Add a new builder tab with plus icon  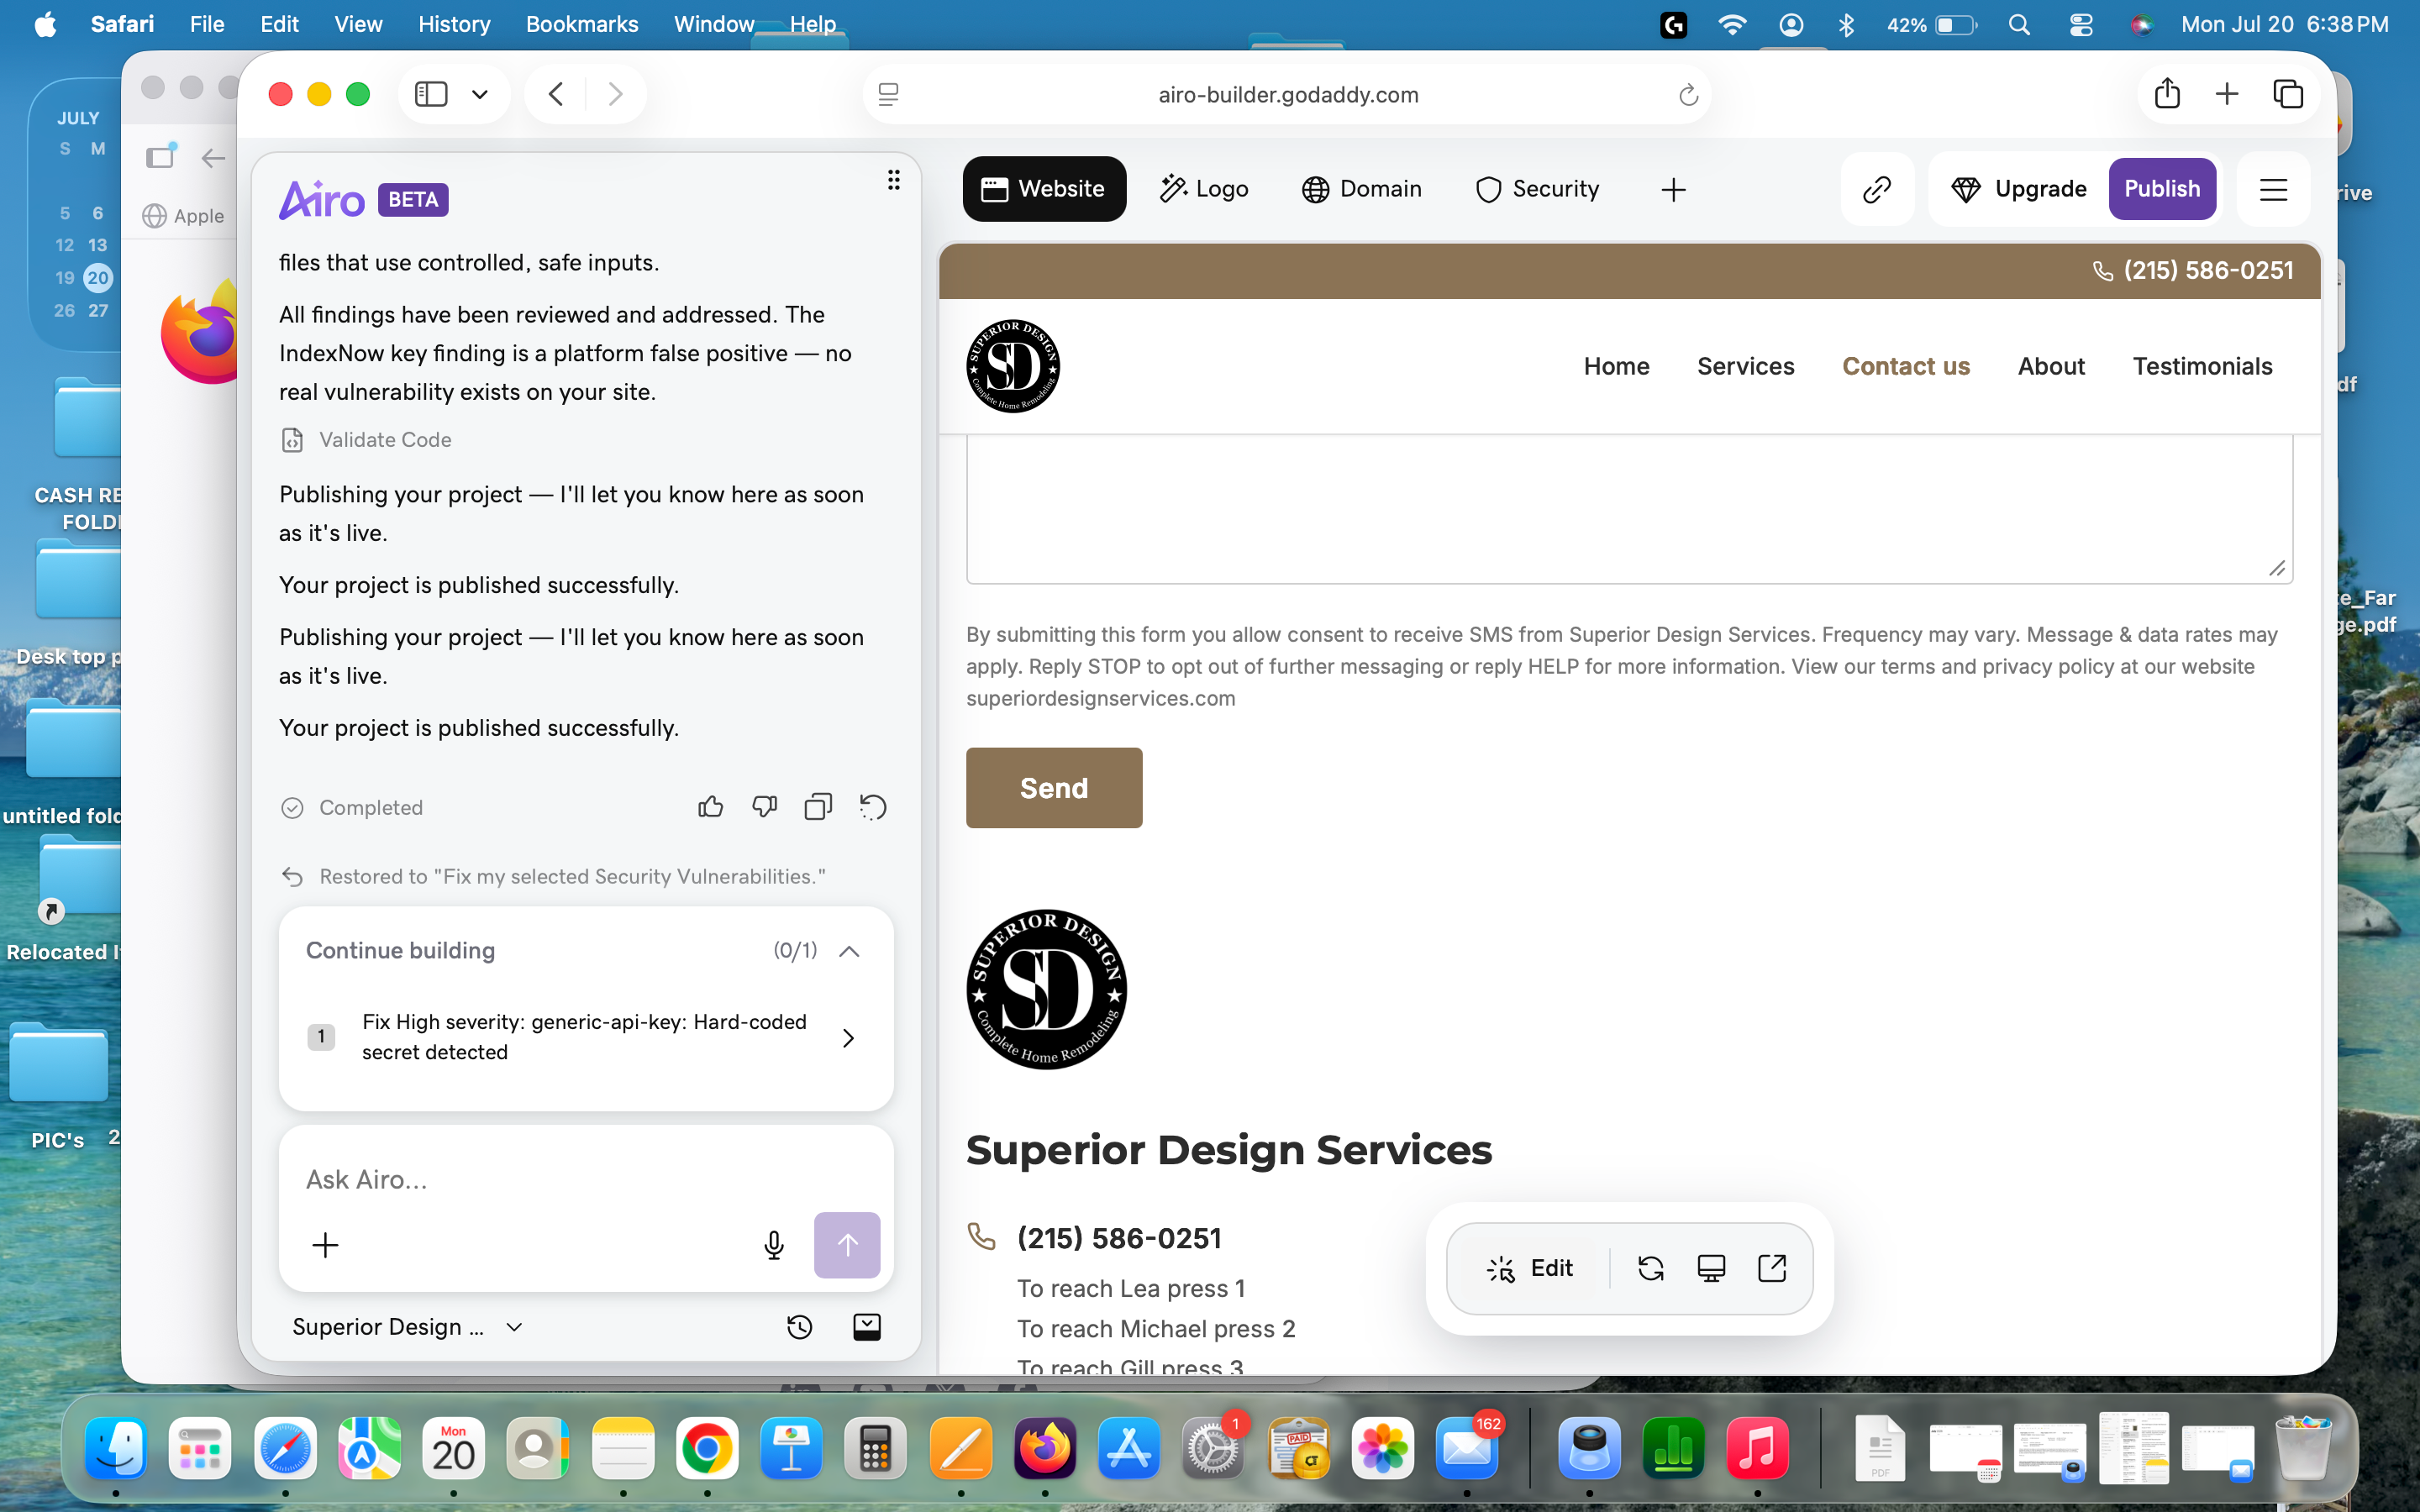click(1673, 189)
